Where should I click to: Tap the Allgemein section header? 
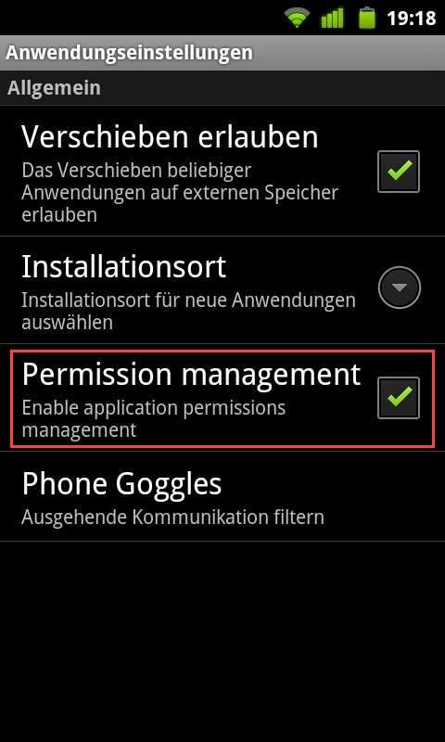click(222, 88)
